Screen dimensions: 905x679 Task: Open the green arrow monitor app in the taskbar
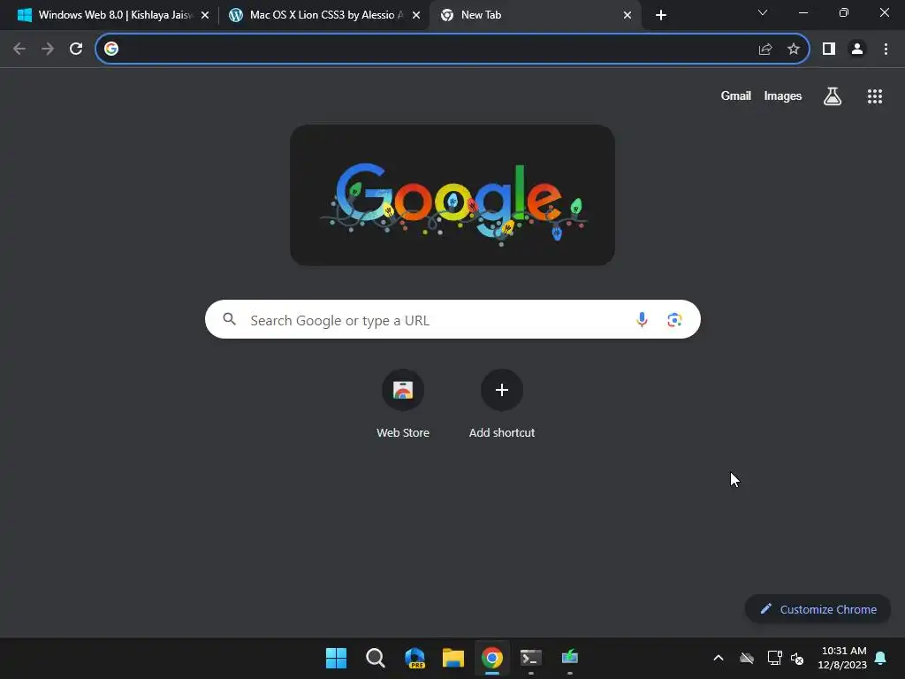[x=570, y=658]
